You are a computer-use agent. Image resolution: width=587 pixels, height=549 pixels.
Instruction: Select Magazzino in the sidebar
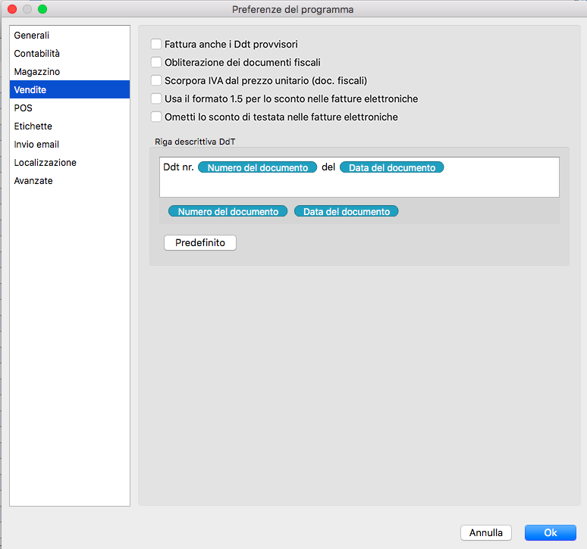click(x=37, y=72)
